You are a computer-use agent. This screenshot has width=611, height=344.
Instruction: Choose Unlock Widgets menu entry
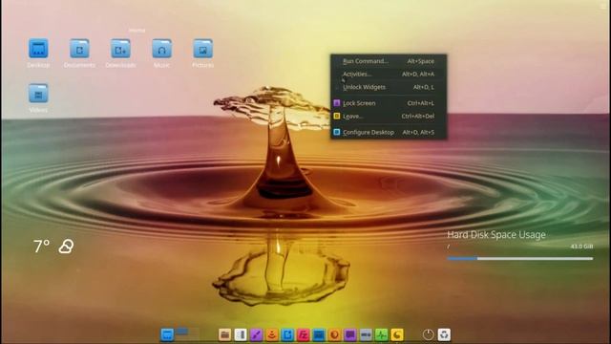[x=389, y=87]
